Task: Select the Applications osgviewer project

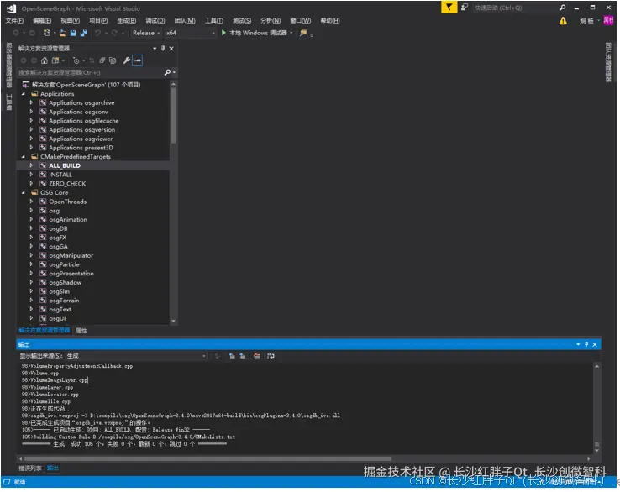Action: [x=81, y=139]
